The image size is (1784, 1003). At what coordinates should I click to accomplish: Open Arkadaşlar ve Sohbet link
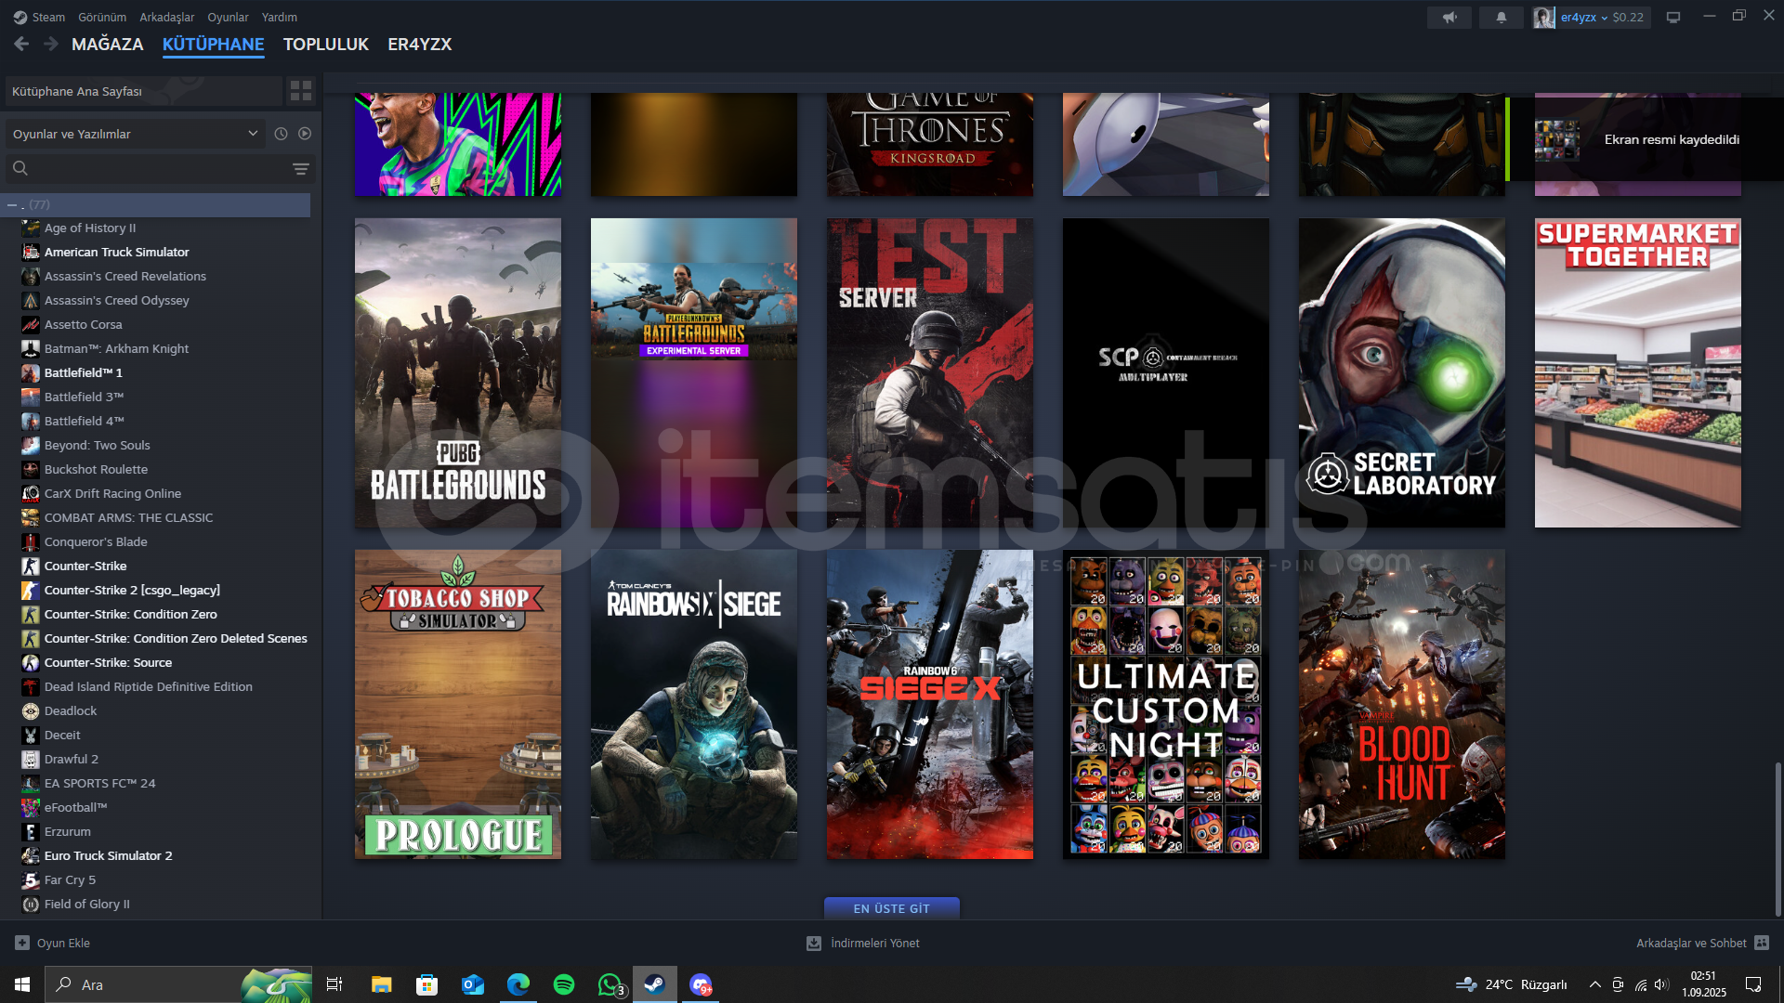click(1691, 943)
